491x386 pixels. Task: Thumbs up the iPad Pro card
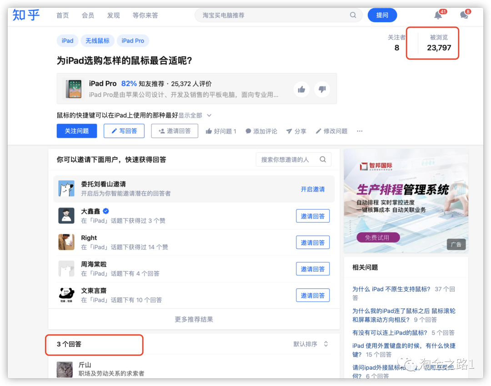(301, 89)
